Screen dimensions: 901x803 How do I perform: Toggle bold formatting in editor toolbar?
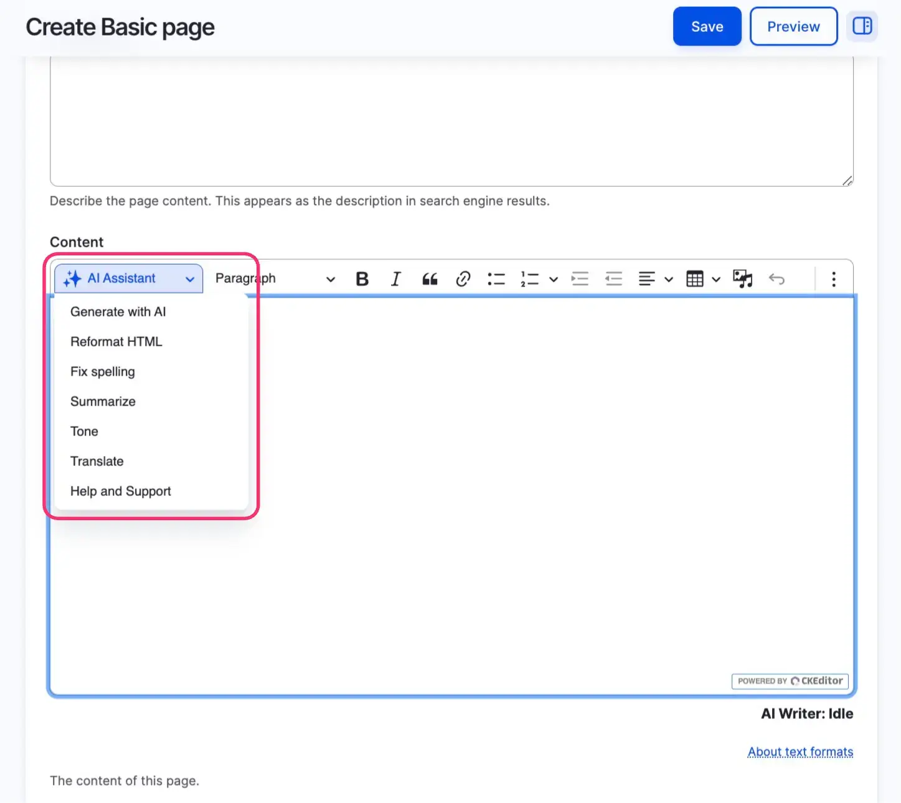coord(362,279)
